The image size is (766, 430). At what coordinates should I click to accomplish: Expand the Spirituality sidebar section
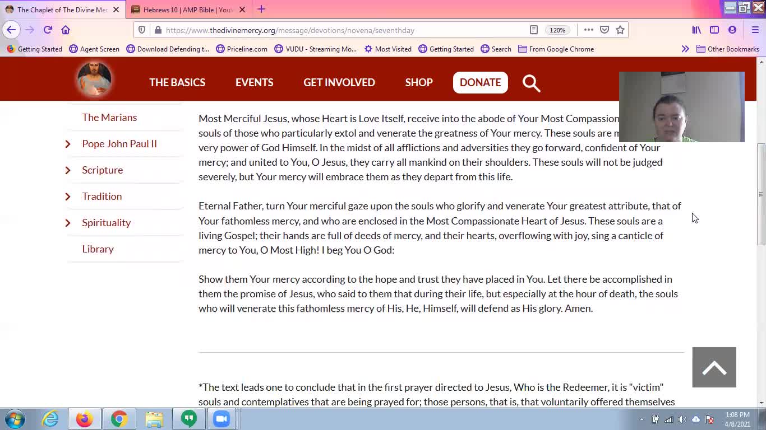[68, 223]
